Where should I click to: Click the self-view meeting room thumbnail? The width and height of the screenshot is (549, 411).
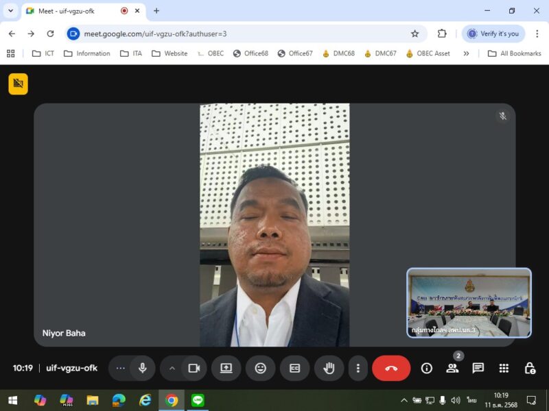(x=469, y=303)
